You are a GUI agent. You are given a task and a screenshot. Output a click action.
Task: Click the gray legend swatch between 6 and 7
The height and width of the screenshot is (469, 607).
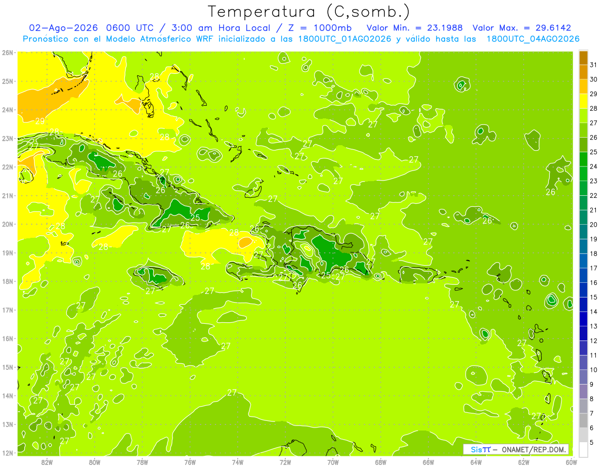583,420
